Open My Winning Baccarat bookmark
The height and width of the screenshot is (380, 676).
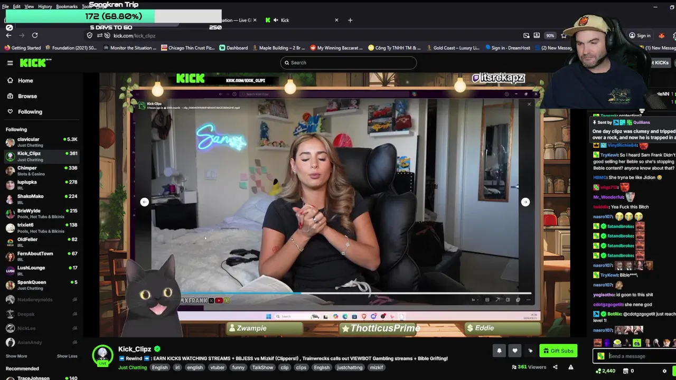pyautogui.click(x=336, y=48)
